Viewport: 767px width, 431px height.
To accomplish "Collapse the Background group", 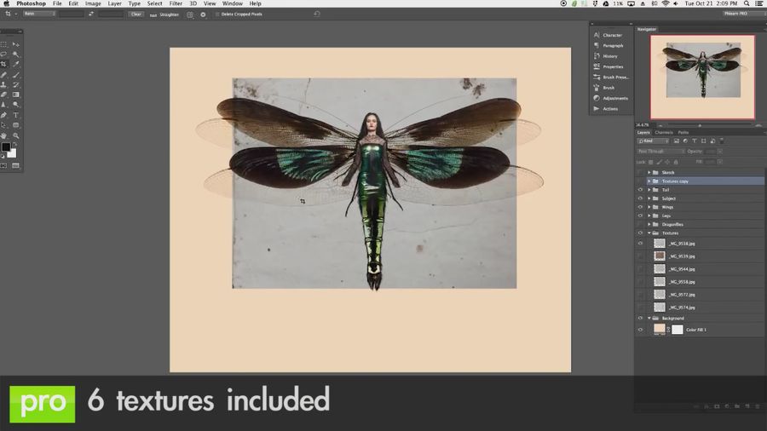I will point(649,318).
